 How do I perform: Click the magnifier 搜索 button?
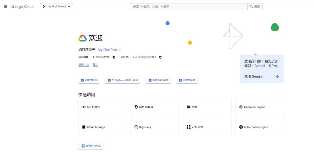(x=255, y=7)
